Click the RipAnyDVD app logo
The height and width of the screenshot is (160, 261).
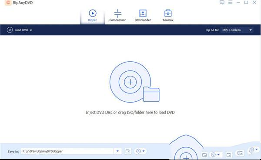[x=8, y=3]
